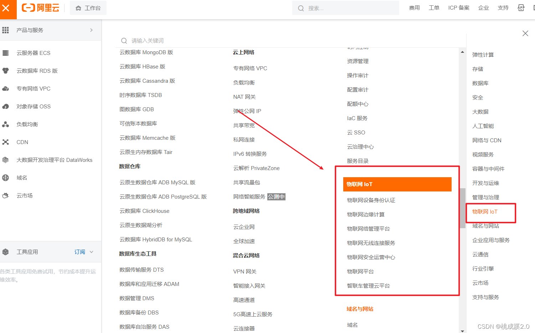Click the magnifier icon in product search

point(124,41)
